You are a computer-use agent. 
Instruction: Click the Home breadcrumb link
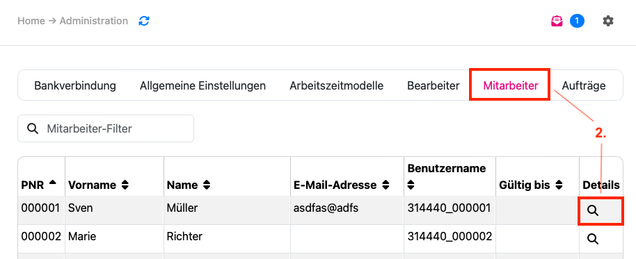coord(31,21)
